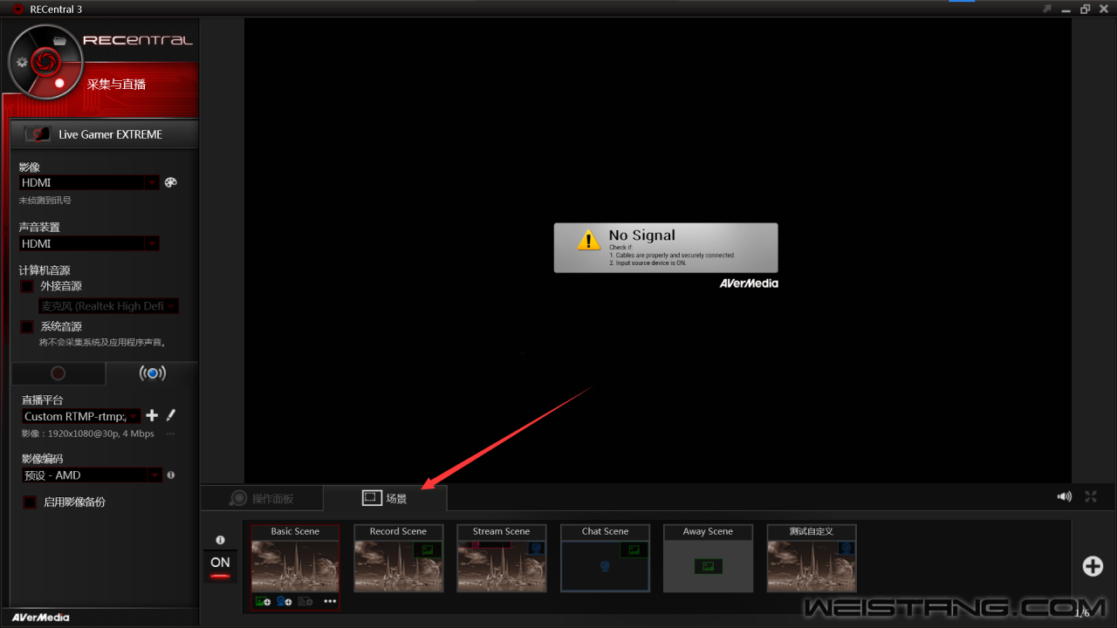Open Basic Scene more options (three dots)
Screen dimensions: 1117x628
pos(330,601)
